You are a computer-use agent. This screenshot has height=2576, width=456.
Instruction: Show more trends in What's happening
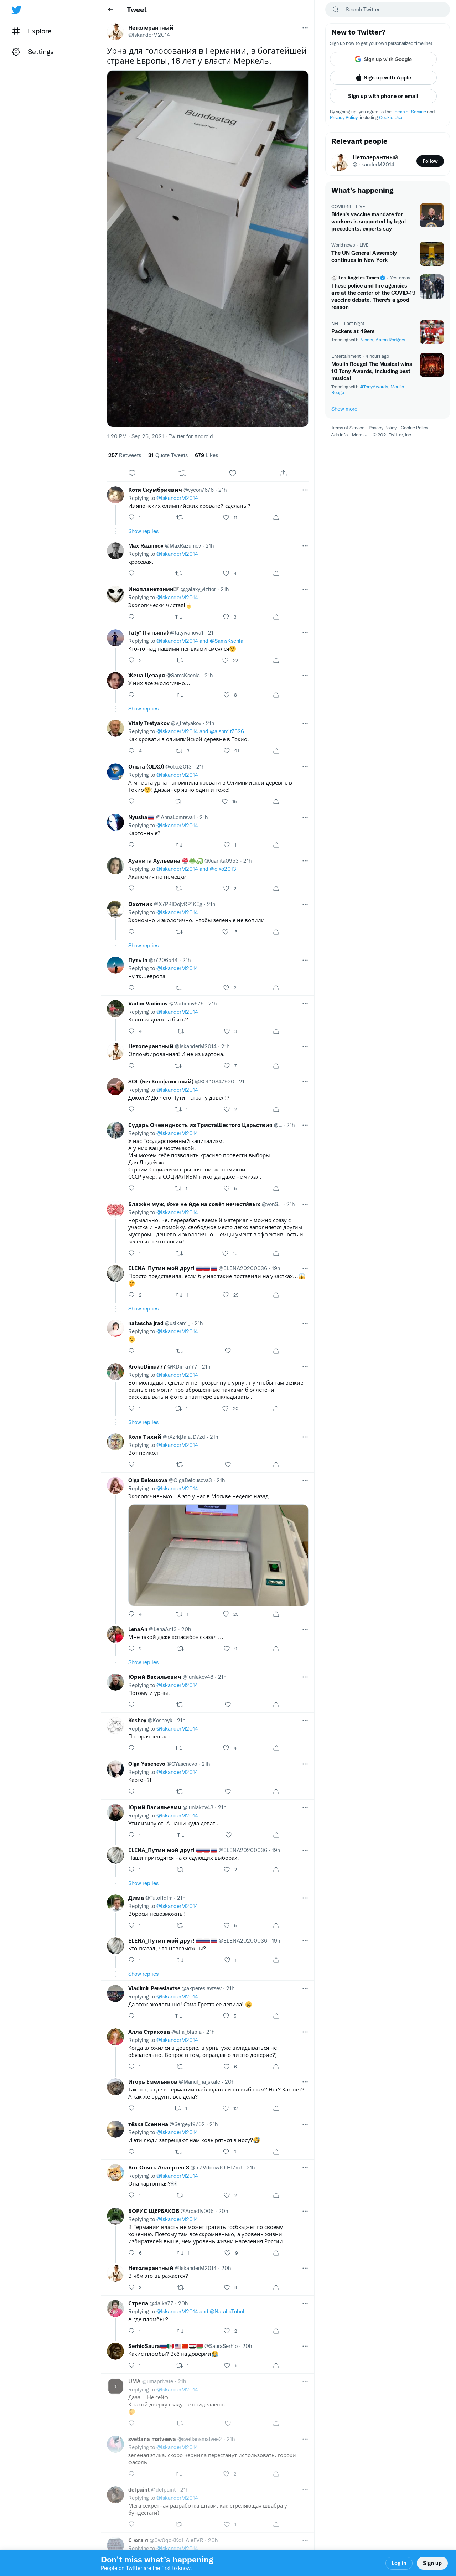pyautogui.click(x=344, y=409)
